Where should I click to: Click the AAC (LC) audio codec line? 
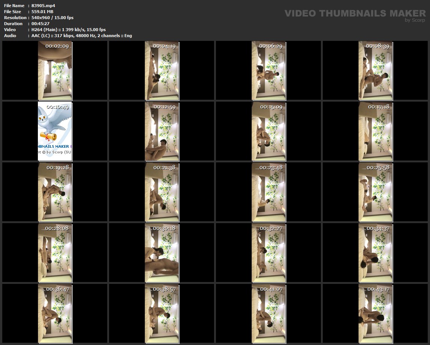coord(82,36)
